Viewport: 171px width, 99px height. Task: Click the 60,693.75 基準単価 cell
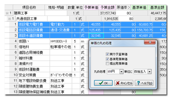point(144,24)
